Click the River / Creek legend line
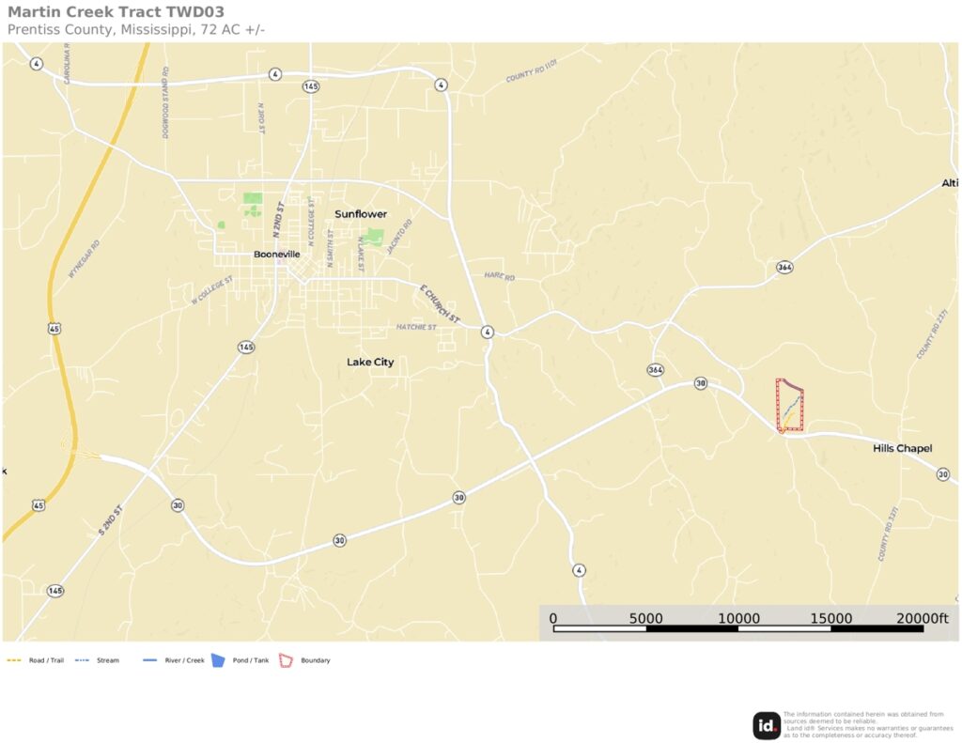Viewport: 962px width, 743px height. coord(149,660)
